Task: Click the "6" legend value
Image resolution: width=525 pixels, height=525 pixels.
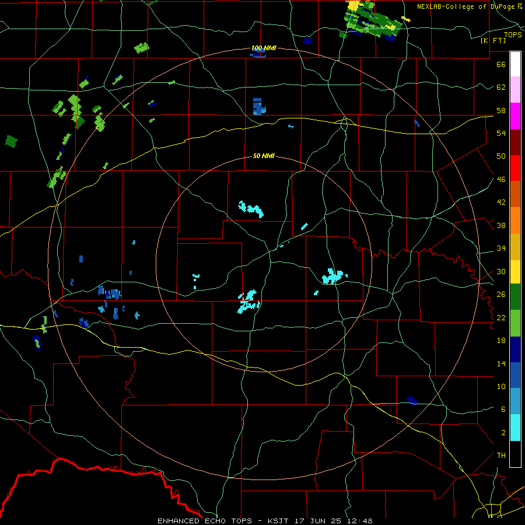Action: pos(503,409)
